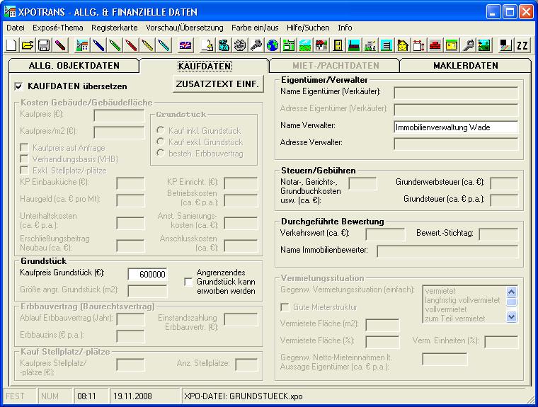Click the wrench tool icon

[x=468, y=45]
